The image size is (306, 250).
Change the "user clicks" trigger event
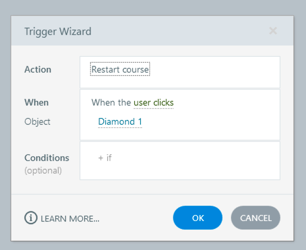pos(153,103)
